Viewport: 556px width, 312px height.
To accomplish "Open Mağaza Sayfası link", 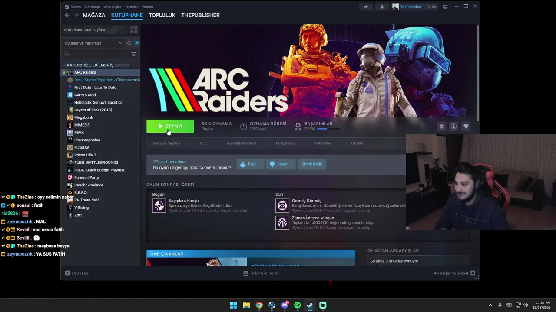I will [x=166, y=143].
